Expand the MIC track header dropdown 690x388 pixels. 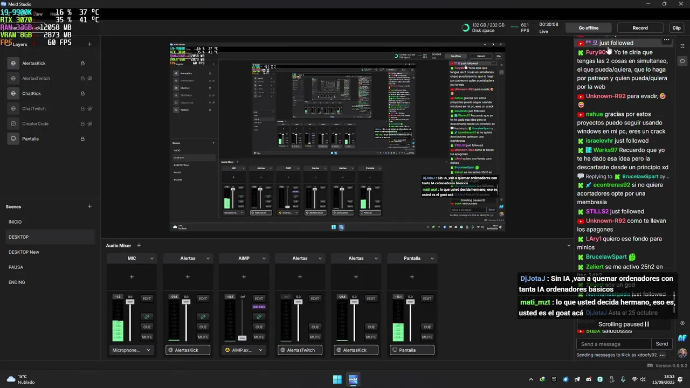152,259
